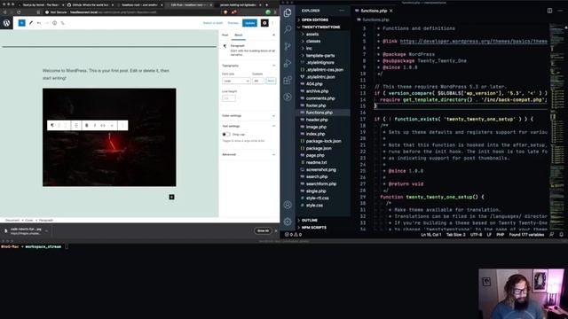
Task: Expand the template-parts folder
Action: [323, 55]
